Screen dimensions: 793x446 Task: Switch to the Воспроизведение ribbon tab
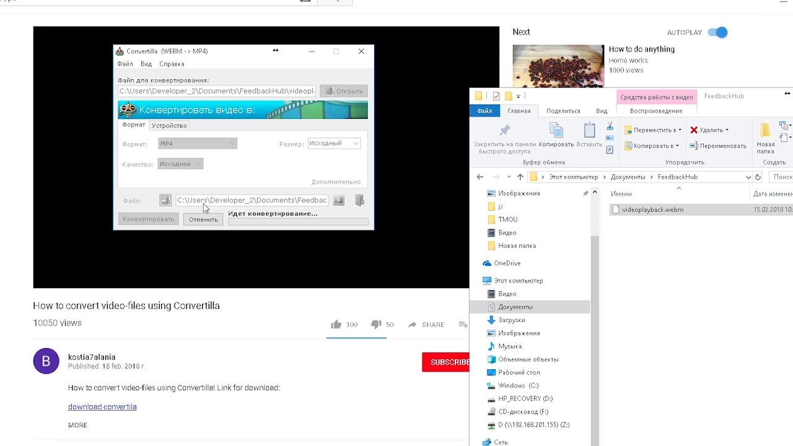656,111
